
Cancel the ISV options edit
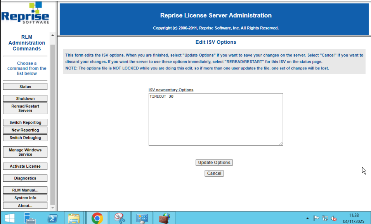(x=214, y=173)
